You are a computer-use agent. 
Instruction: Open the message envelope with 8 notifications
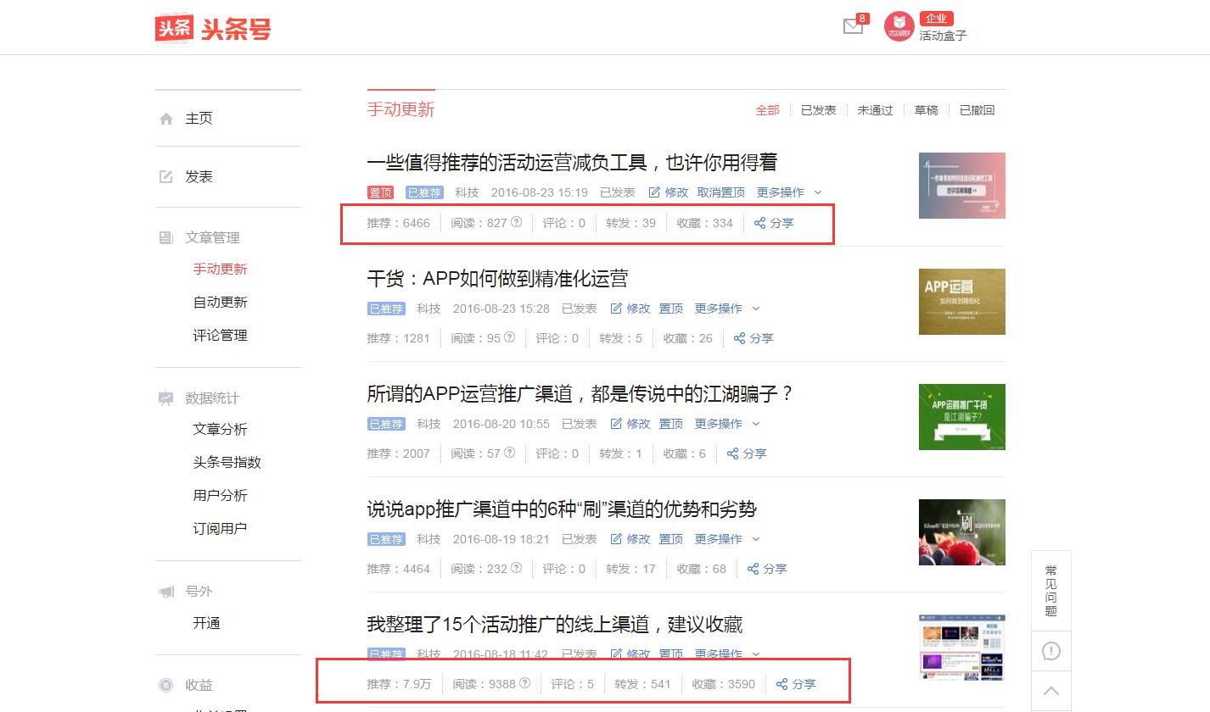coord(852,27)
